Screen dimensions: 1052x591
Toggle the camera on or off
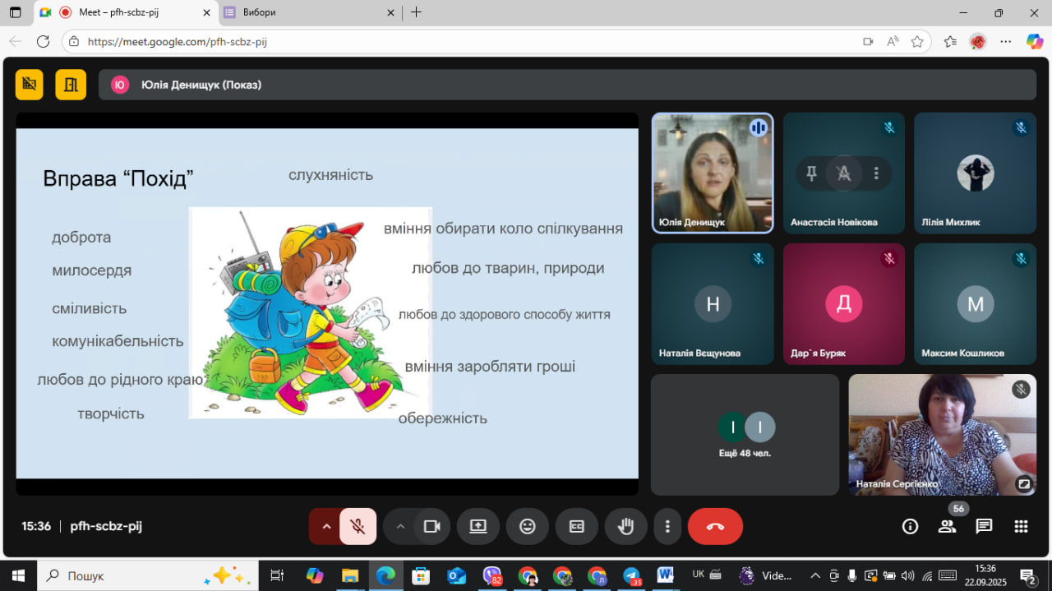[431, 527]
